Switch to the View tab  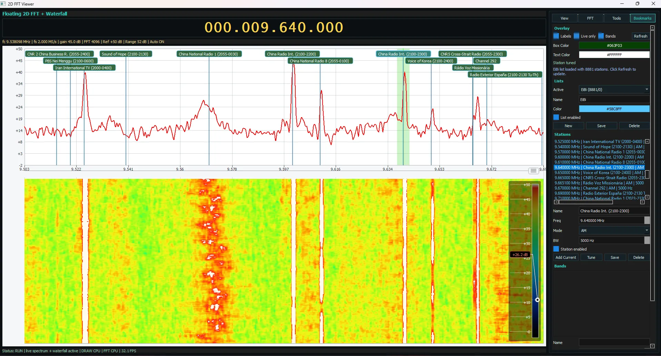[x=564, y=18]
